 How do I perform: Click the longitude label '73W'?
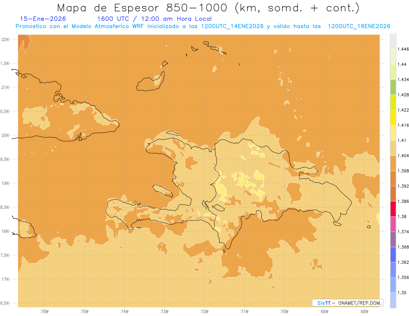coord(165,311)
